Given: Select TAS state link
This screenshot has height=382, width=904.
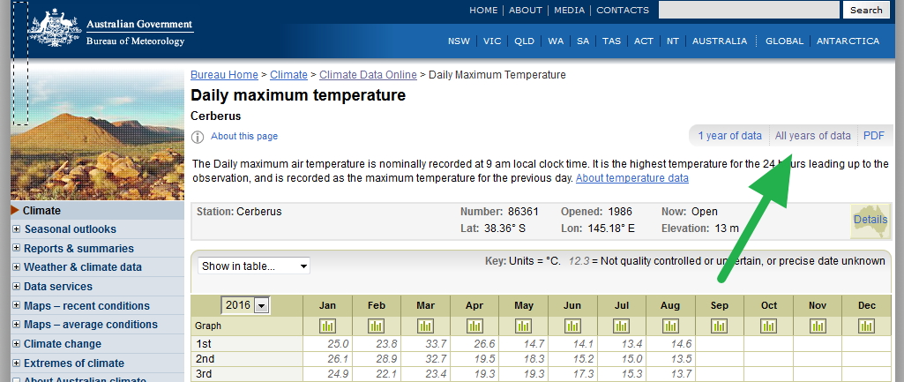Looking at the screenshot, I should pyautogui.click(x=612, y=41).
